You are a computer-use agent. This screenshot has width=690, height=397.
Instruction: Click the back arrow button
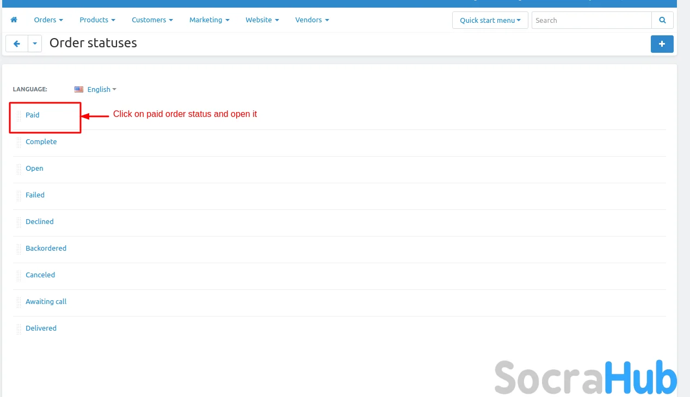click(x=17, y=44)
